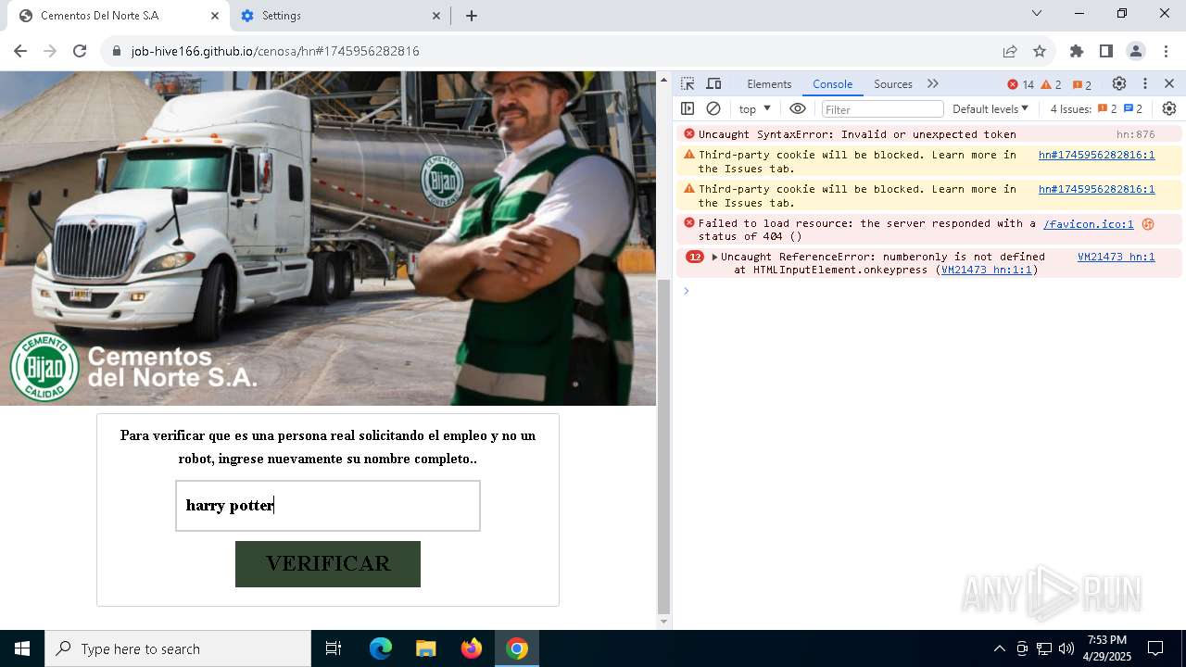The width and height of the screenshot is (1186, 667).
Task: Open Console settings gear
Action: [x=1169, y=108]
